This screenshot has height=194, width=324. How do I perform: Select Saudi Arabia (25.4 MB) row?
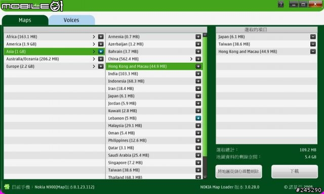(154, 156)
